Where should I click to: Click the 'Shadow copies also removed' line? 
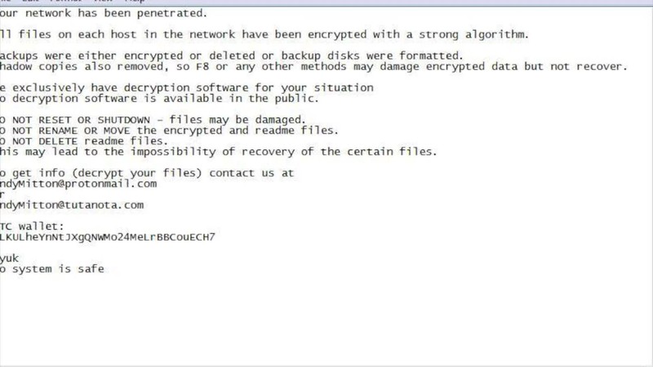[x=313, y=67]
